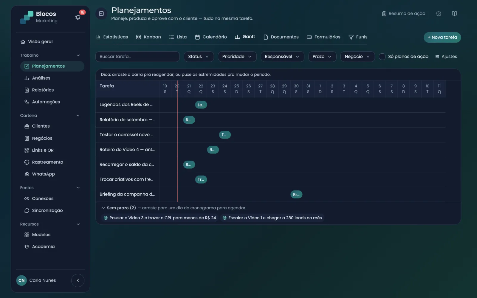
Task: Open Rastreamento in sidebar
Action: tap(52, 162)
